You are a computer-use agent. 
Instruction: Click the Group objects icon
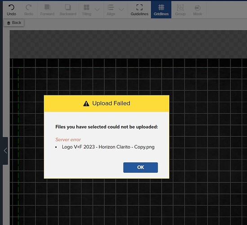[x=180, y=7]
